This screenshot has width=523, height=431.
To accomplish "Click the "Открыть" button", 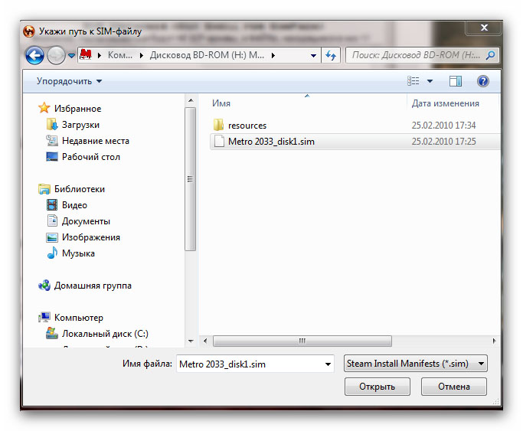I will tap(378, 387).
